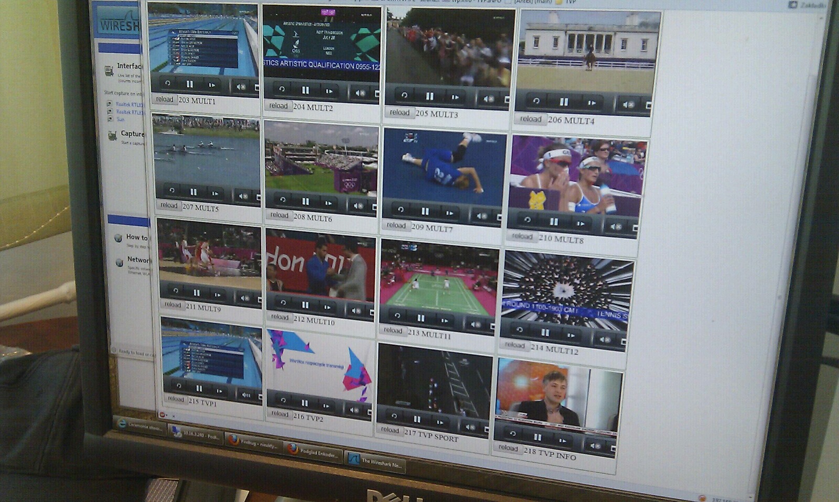The height and width of the screenshot is (502, 839).
Task: Toggle mute on the 206 MULT4 player
Action: pyautogui.click(x=628, y=104)
